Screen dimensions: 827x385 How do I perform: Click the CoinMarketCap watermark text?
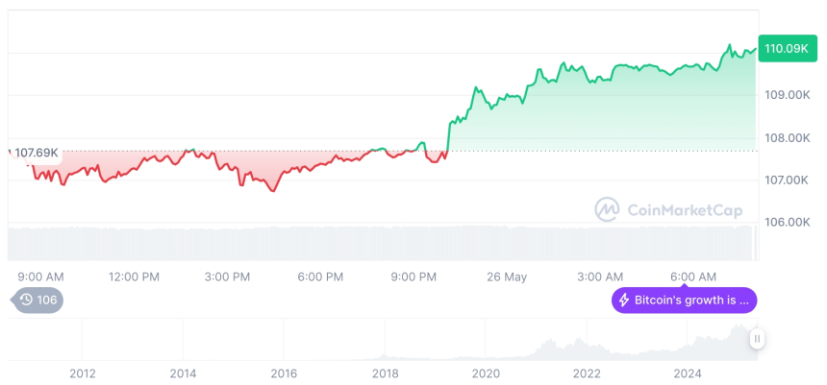pos(685,208)
